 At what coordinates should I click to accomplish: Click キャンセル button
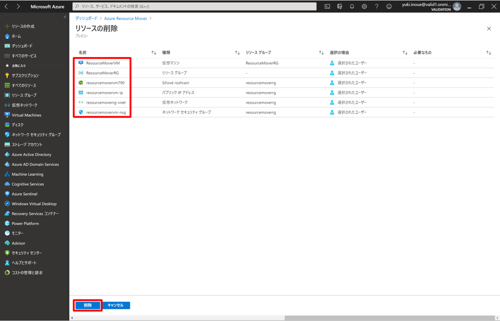(x=116, y=305)
